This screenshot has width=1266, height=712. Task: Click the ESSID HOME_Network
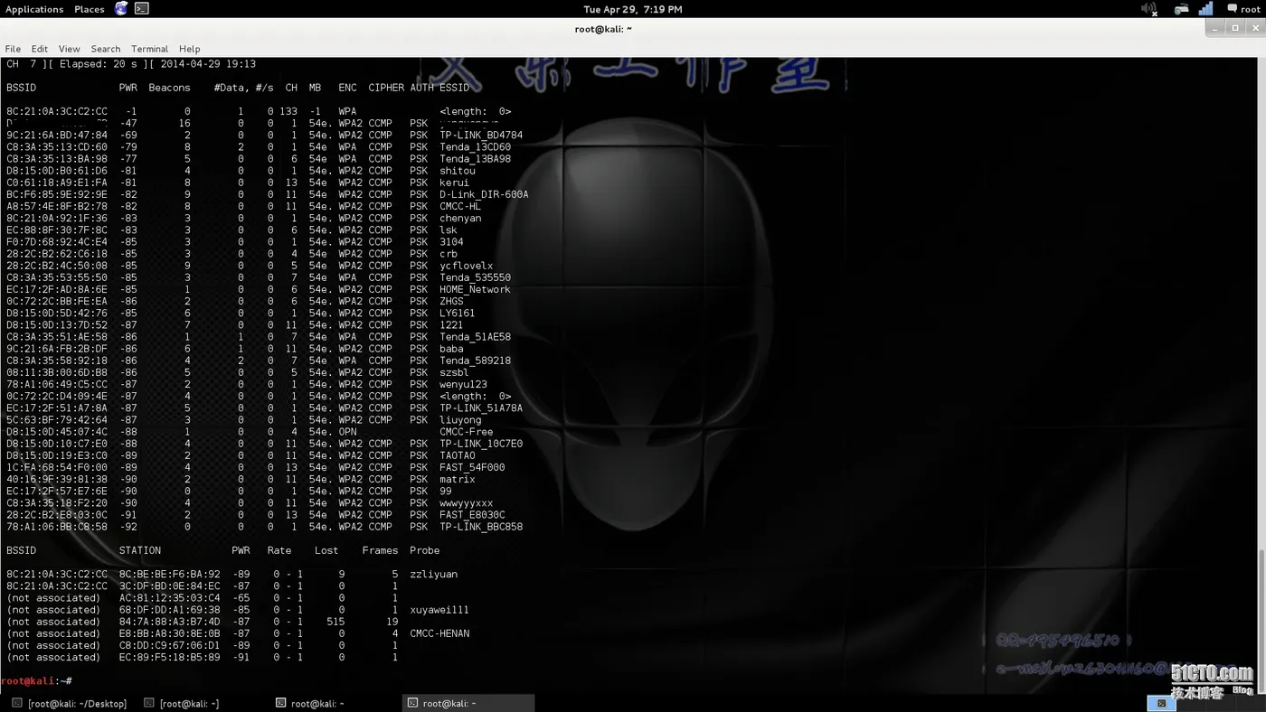pyautogui.click(x=476, y=289)
